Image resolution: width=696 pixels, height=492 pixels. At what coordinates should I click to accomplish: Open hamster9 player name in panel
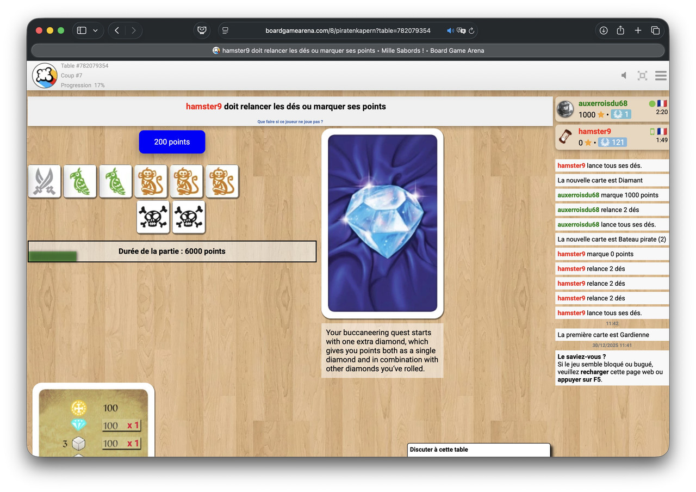tap(594, 131)
